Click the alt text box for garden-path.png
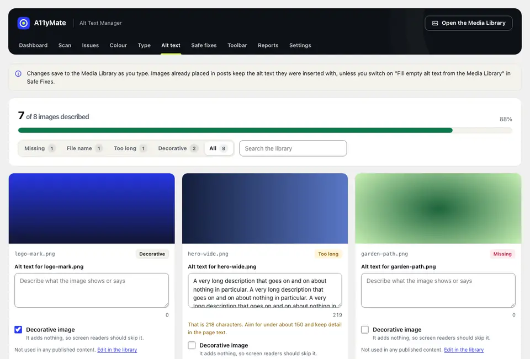The image size is (530, 359). point(438,291)
